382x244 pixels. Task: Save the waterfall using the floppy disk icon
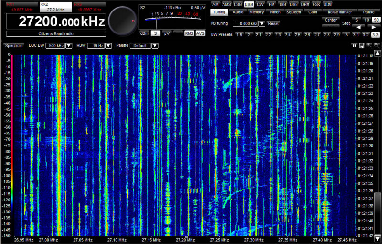pyautogui.click(x=361, y=45)
